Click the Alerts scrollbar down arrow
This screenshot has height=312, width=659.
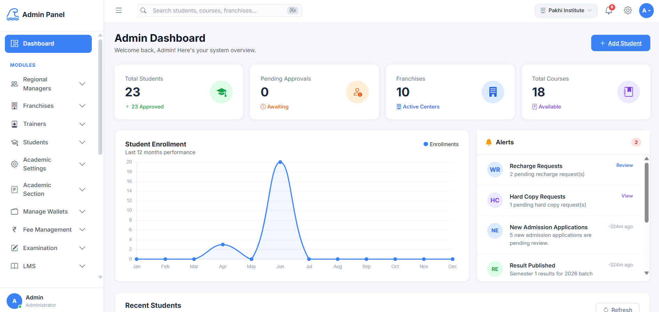(x=647, y=273)
